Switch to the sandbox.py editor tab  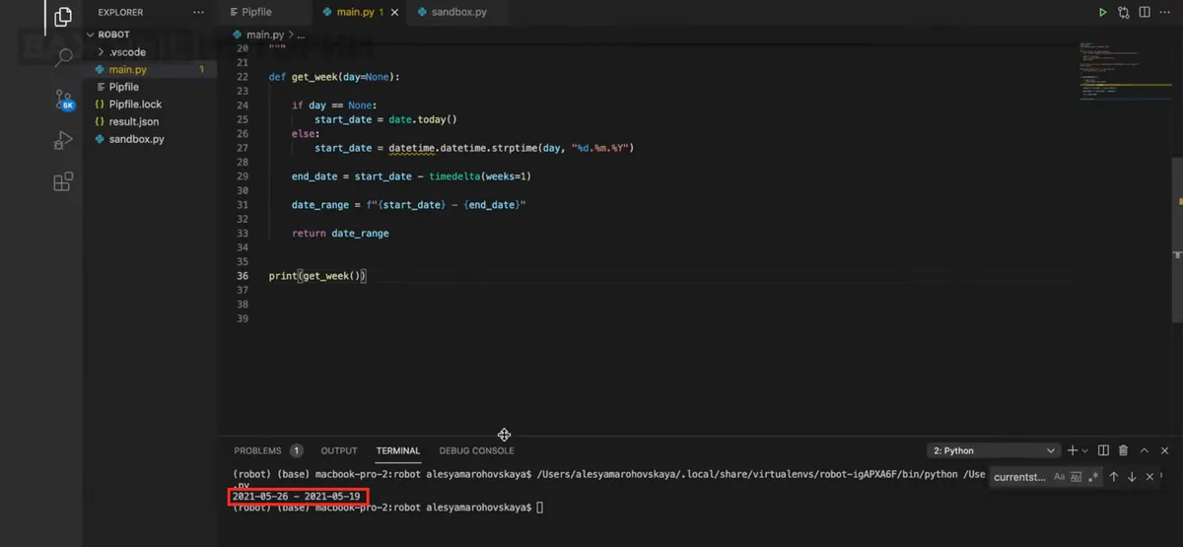click(452, 13)
